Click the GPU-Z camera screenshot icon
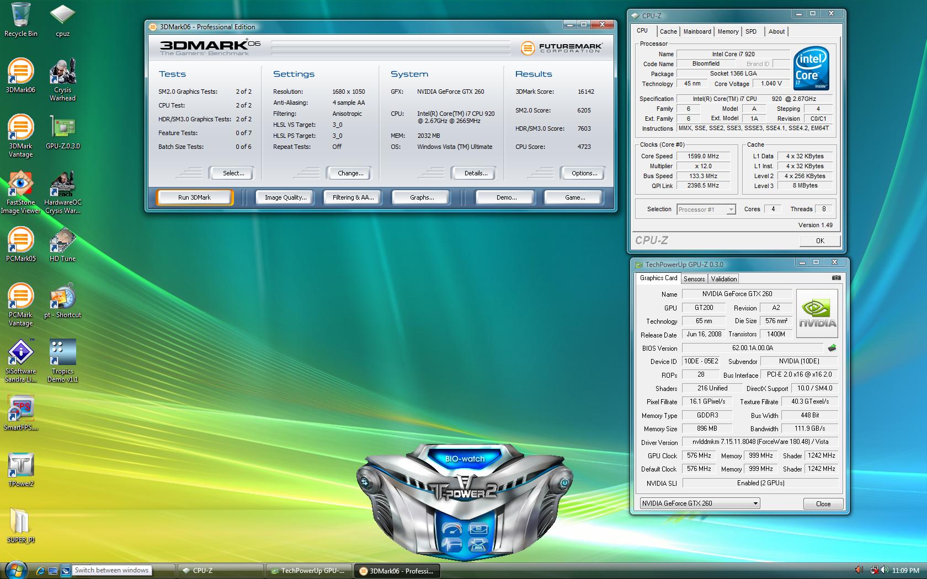Image resolution: width=927 pixels, height=579 pixels. pyautogui.click(x=836, y=278)
